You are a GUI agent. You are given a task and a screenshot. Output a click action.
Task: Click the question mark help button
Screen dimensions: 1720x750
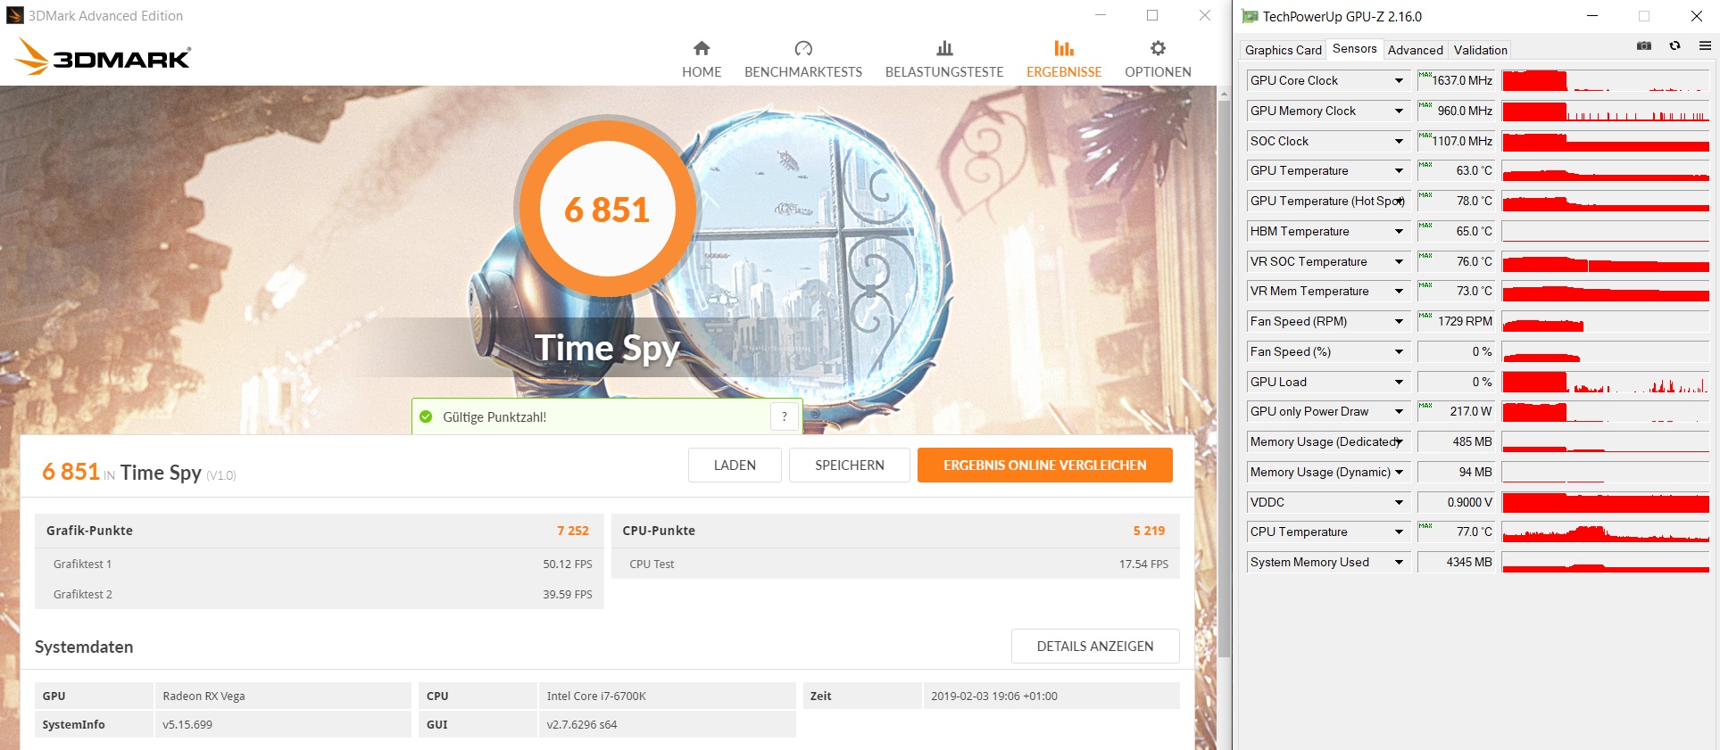click(785, 416)
